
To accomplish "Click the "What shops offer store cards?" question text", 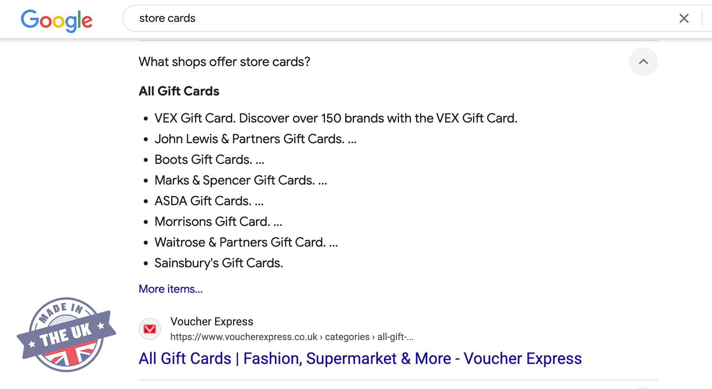I will [224, 62].
